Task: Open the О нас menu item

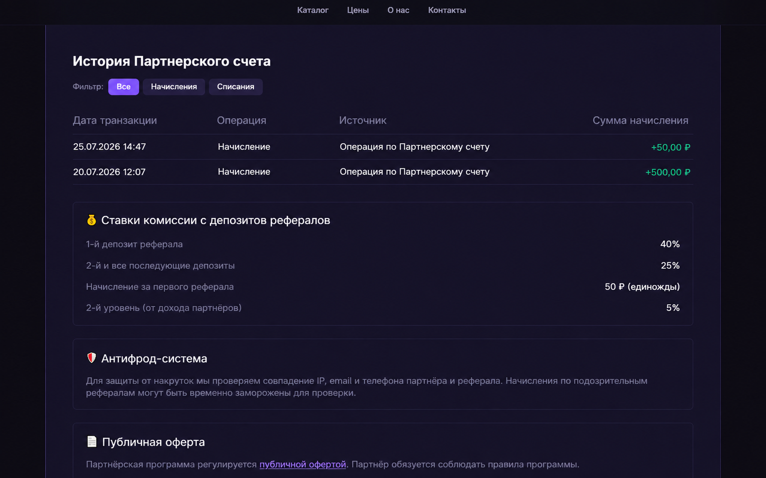Action: pos(398,10)
